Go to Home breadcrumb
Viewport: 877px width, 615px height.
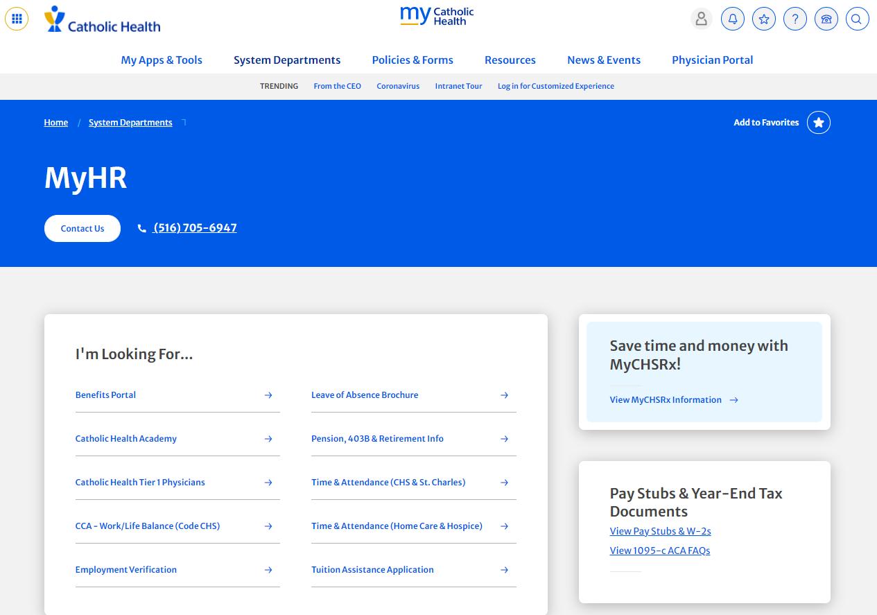[x=56, y=123]
